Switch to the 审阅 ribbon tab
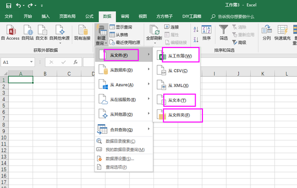Image resolution: width=297 pixels, height=188 pixels. click(125, 16)
